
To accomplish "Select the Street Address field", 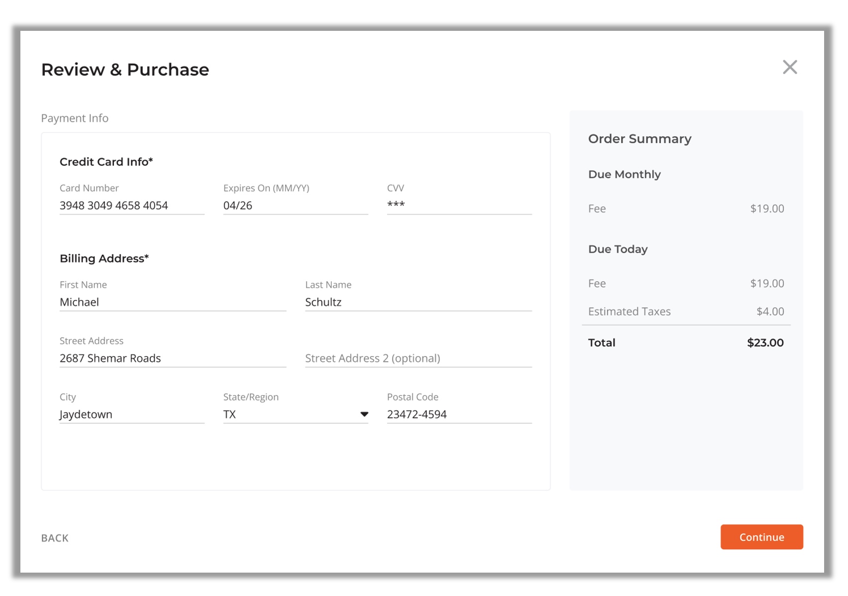I will tap(172, 358).
